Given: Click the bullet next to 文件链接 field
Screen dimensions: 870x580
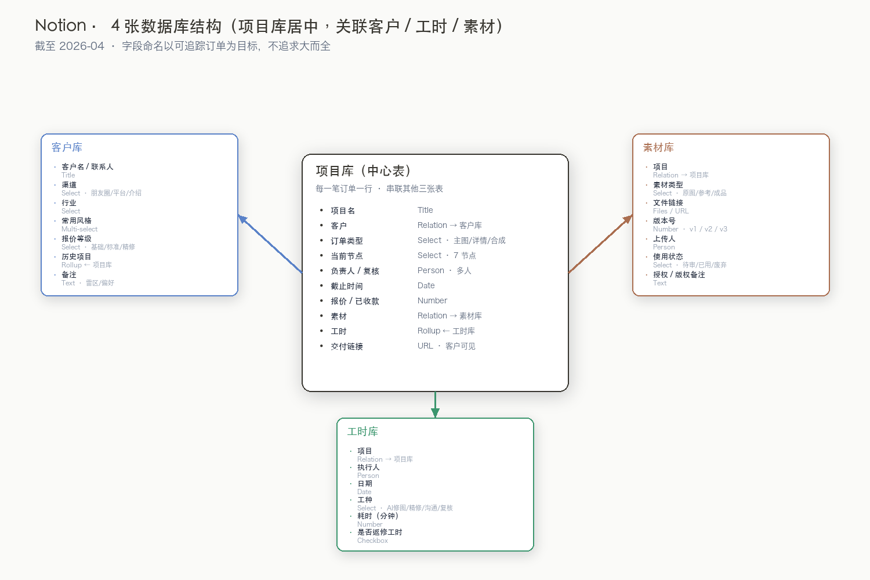Looking at the screenshot, I should point(647,202).
